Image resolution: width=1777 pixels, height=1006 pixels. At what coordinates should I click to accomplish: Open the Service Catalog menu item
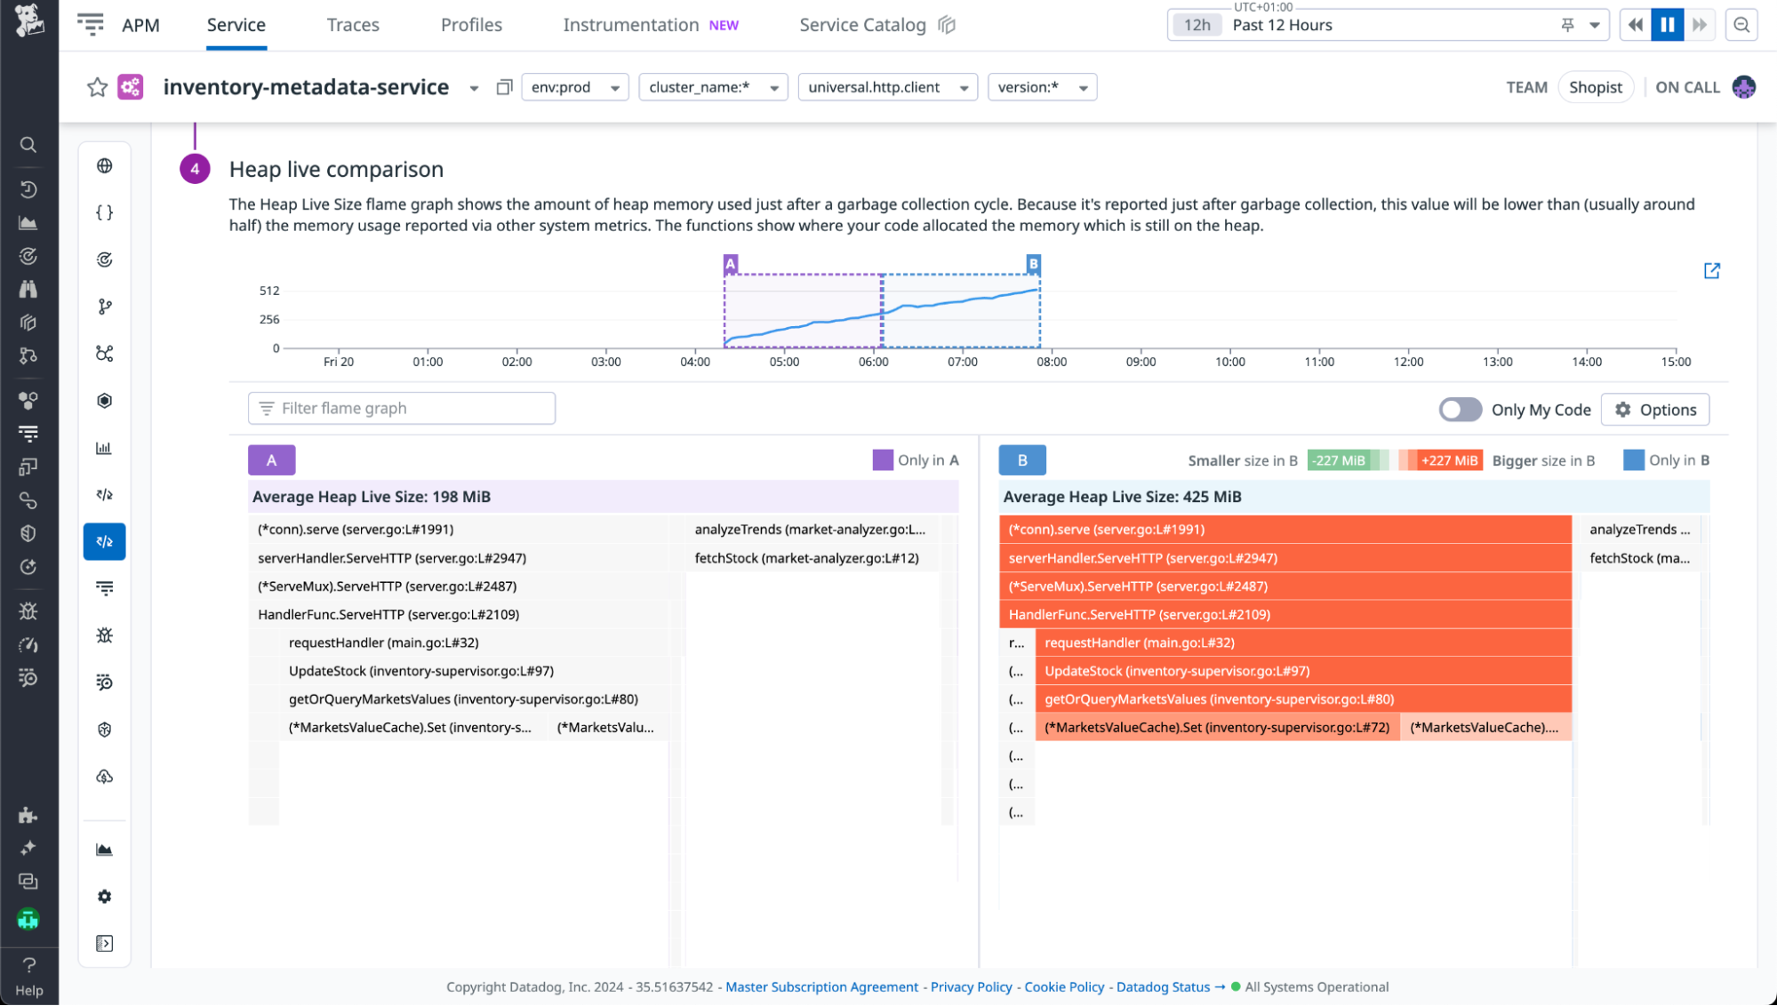(x=862, y=25)
